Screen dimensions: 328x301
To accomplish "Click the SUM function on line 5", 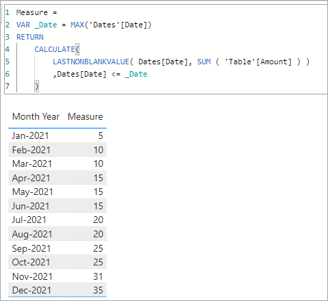I will point(204,62).
